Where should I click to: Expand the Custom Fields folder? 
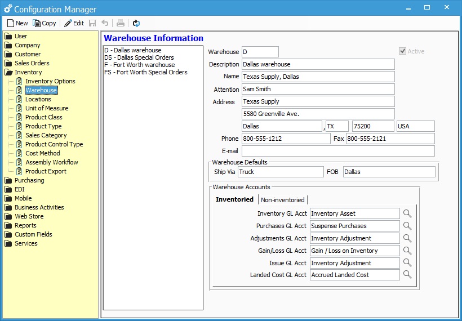pyautogui.click(x=8, y=234)
